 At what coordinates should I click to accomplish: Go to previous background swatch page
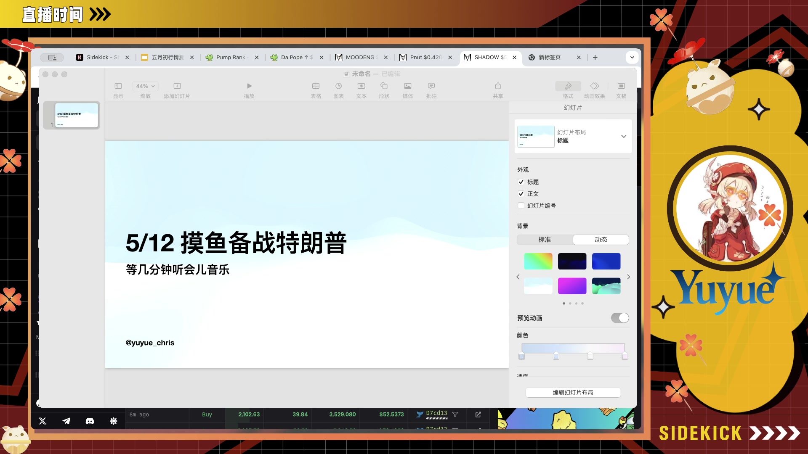pos(518,277)
